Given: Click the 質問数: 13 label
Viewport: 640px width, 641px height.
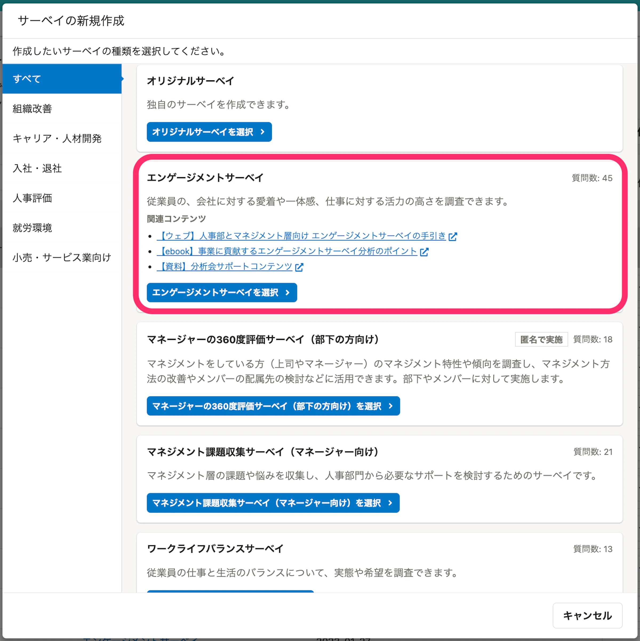Looking at the screenshot, I should click(593, 549).
